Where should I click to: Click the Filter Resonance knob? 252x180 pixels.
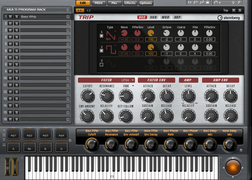click(x=107, y=96)
